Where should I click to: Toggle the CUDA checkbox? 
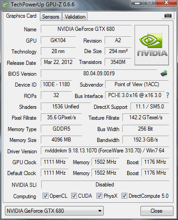tap(74, 196)
